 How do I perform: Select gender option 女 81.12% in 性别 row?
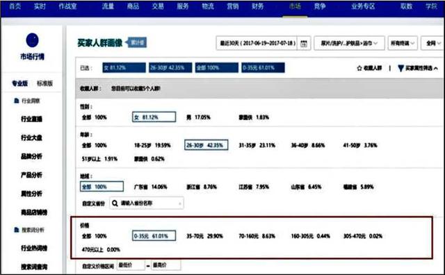click(x=154, y=117)
